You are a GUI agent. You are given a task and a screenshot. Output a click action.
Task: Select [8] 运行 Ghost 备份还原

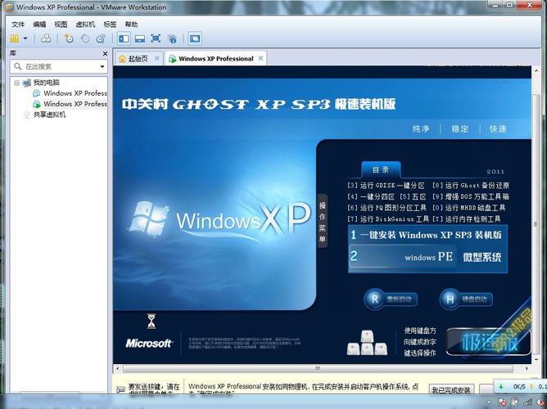[471, 186]
